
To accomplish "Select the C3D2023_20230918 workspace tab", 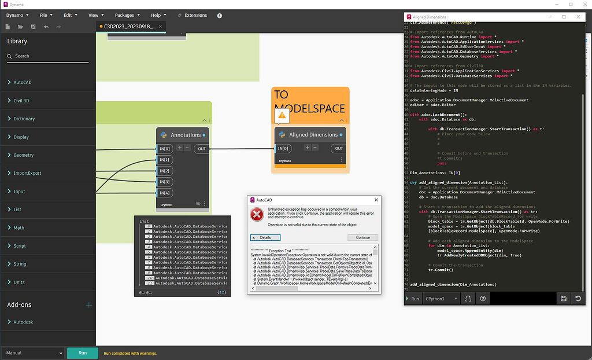I will 128,26.
